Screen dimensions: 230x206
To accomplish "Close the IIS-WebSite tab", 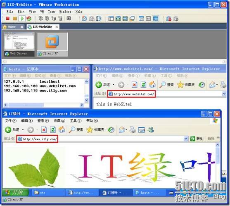I will pos(57,27).
